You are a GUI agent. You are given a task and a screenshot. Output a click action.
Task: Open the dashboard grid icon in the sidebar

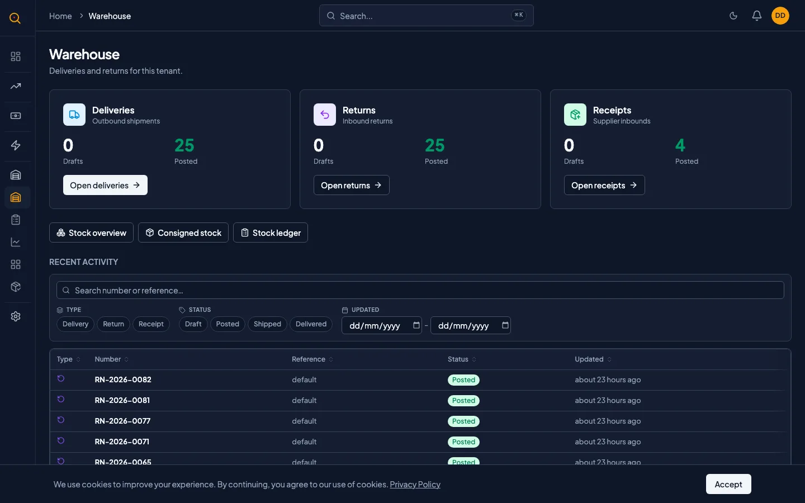(x=16, y=56)
